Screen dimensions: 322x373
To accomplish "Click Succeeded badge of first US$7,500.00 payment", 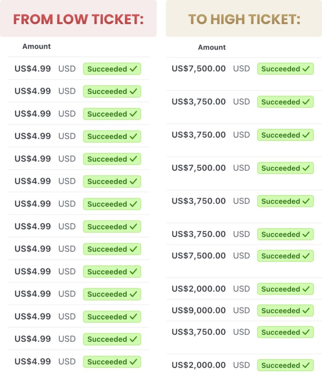I will coord(285,69).
